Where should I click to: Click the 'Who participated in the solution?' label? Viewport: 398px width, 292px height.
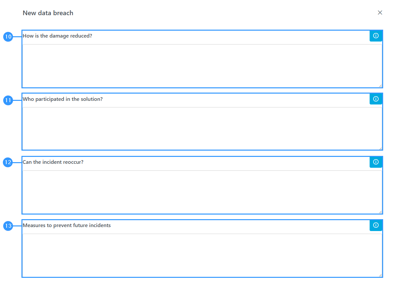[x=63, y=99]
